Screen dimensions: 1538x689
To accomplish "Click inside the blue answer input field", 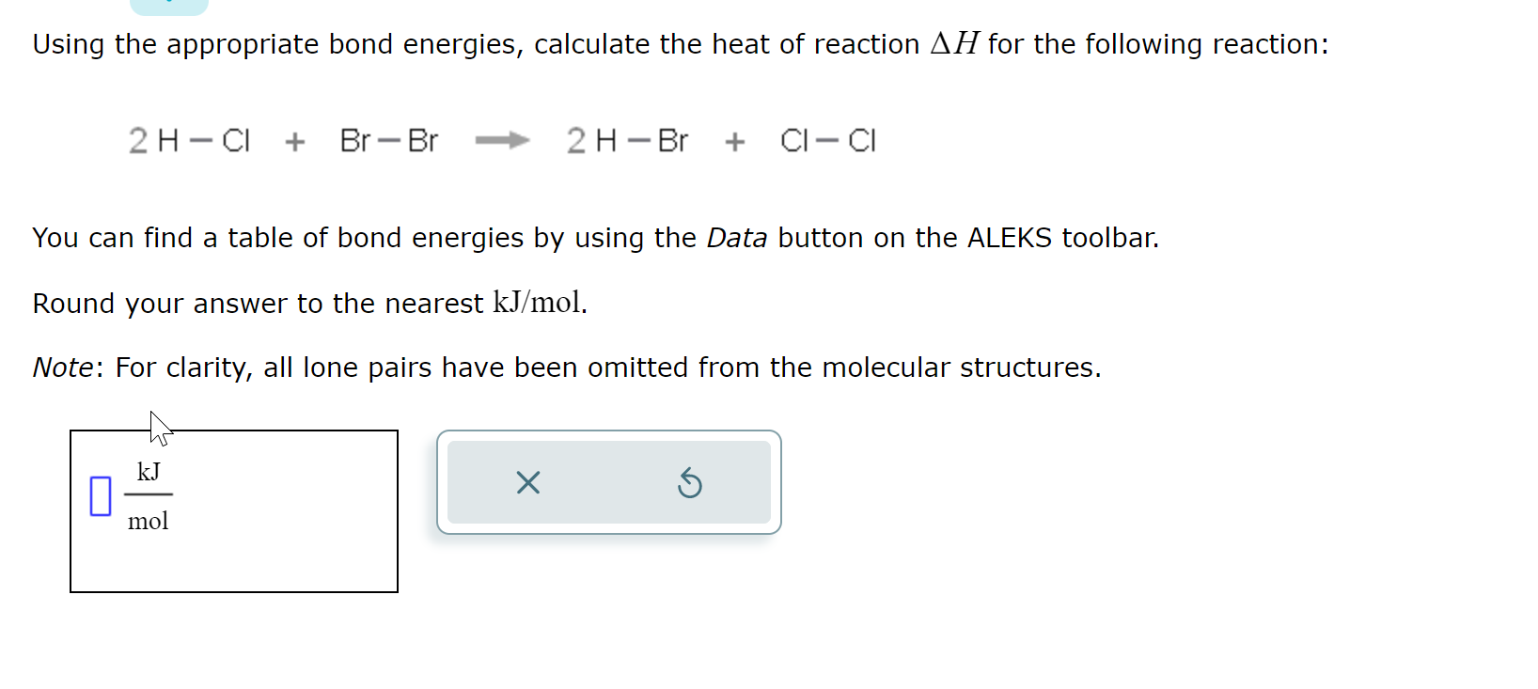I will 99,495.
